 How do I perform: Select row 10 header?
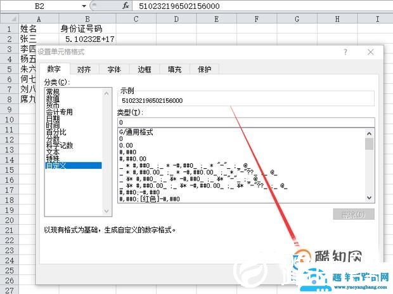10,119
